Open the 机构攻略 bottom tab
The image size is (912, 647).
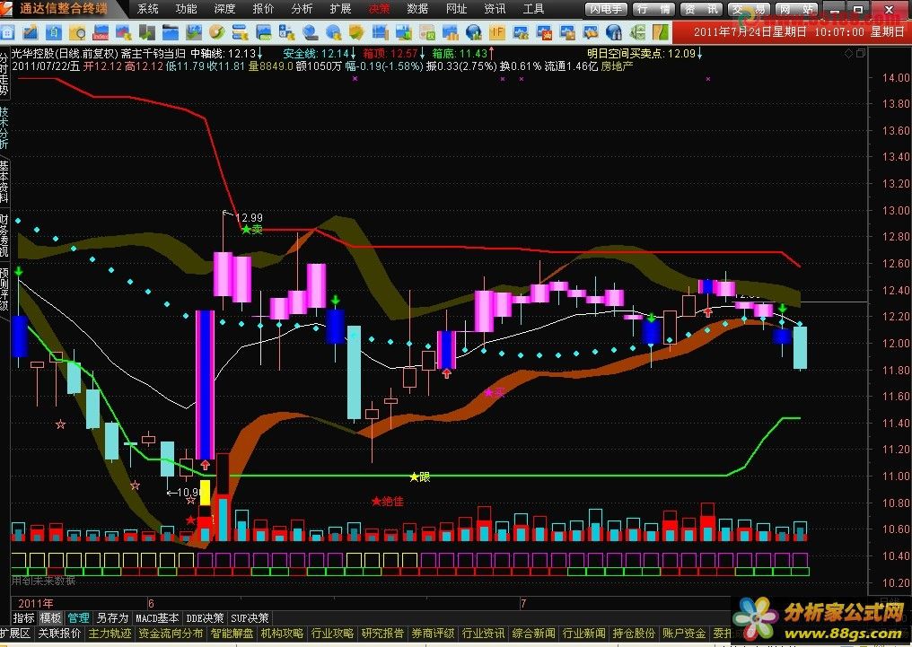[282, 633]
